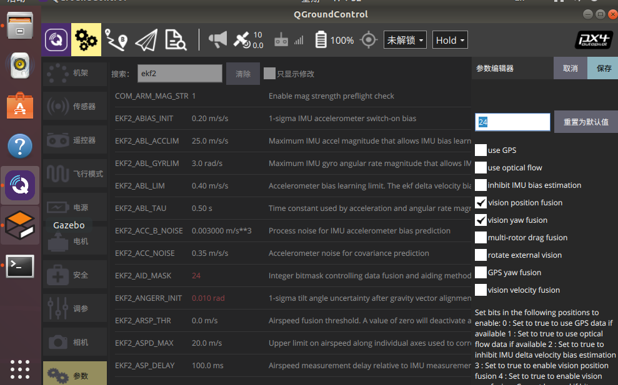618x385 pixels.
Task: Open the 相机 camera setup page
Action: [74, 342]
